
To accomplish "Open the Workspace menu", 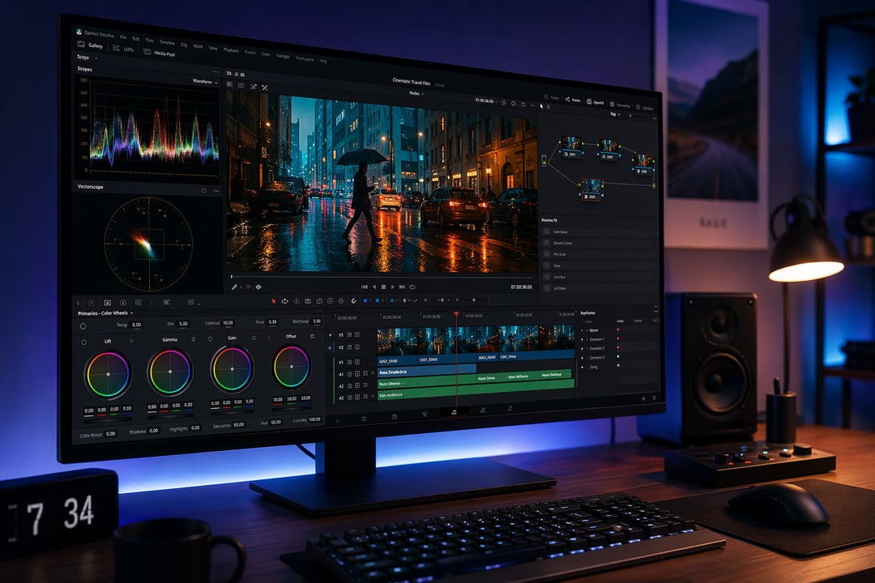I will click(x=304, y=58).
